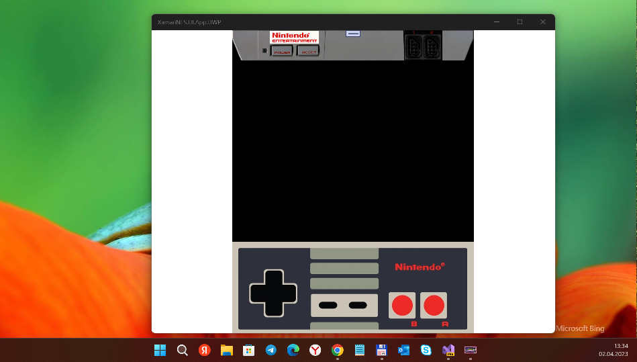Click the last running app icon in the taskbar

[471, 350]
